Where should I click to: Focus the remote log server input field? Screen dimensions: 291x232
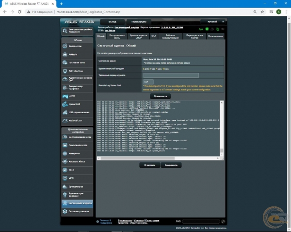tap(171, 75)
